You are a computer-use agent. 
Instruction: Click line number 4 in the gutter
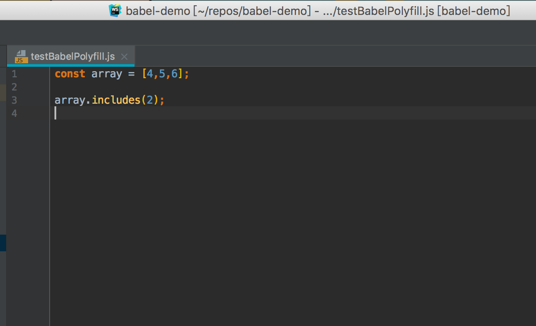14,113
